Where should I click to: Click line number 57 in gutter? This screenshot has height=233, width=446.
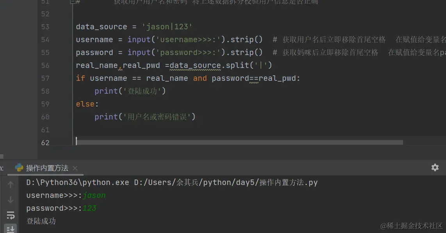(45, 78)
